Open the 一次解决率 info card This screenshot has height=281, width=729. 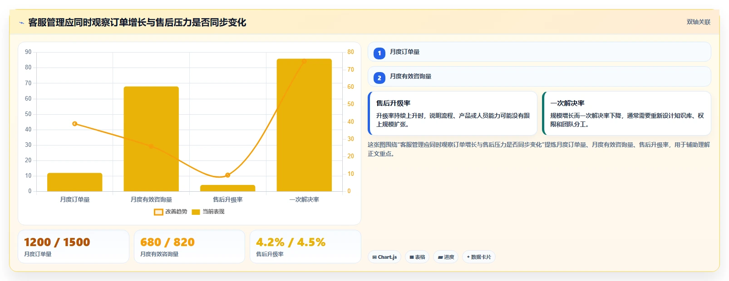tap(626, 113)
